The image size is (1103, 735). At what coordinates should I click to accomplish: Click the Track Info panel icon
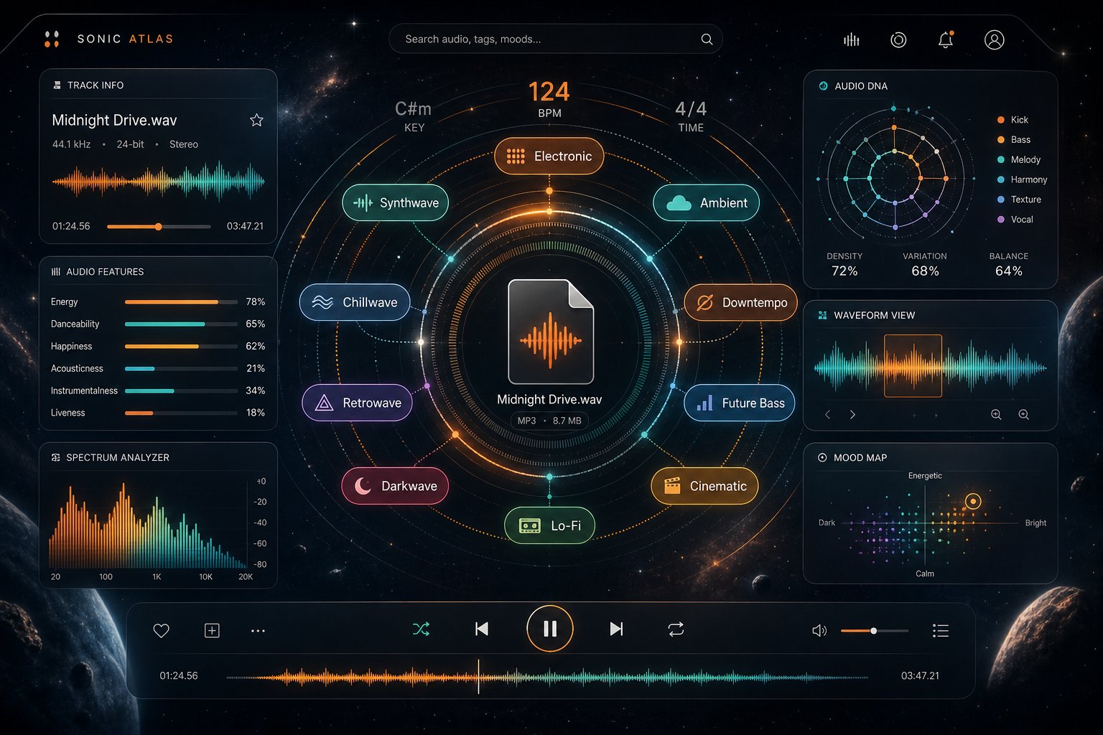(x=57, y=85)
